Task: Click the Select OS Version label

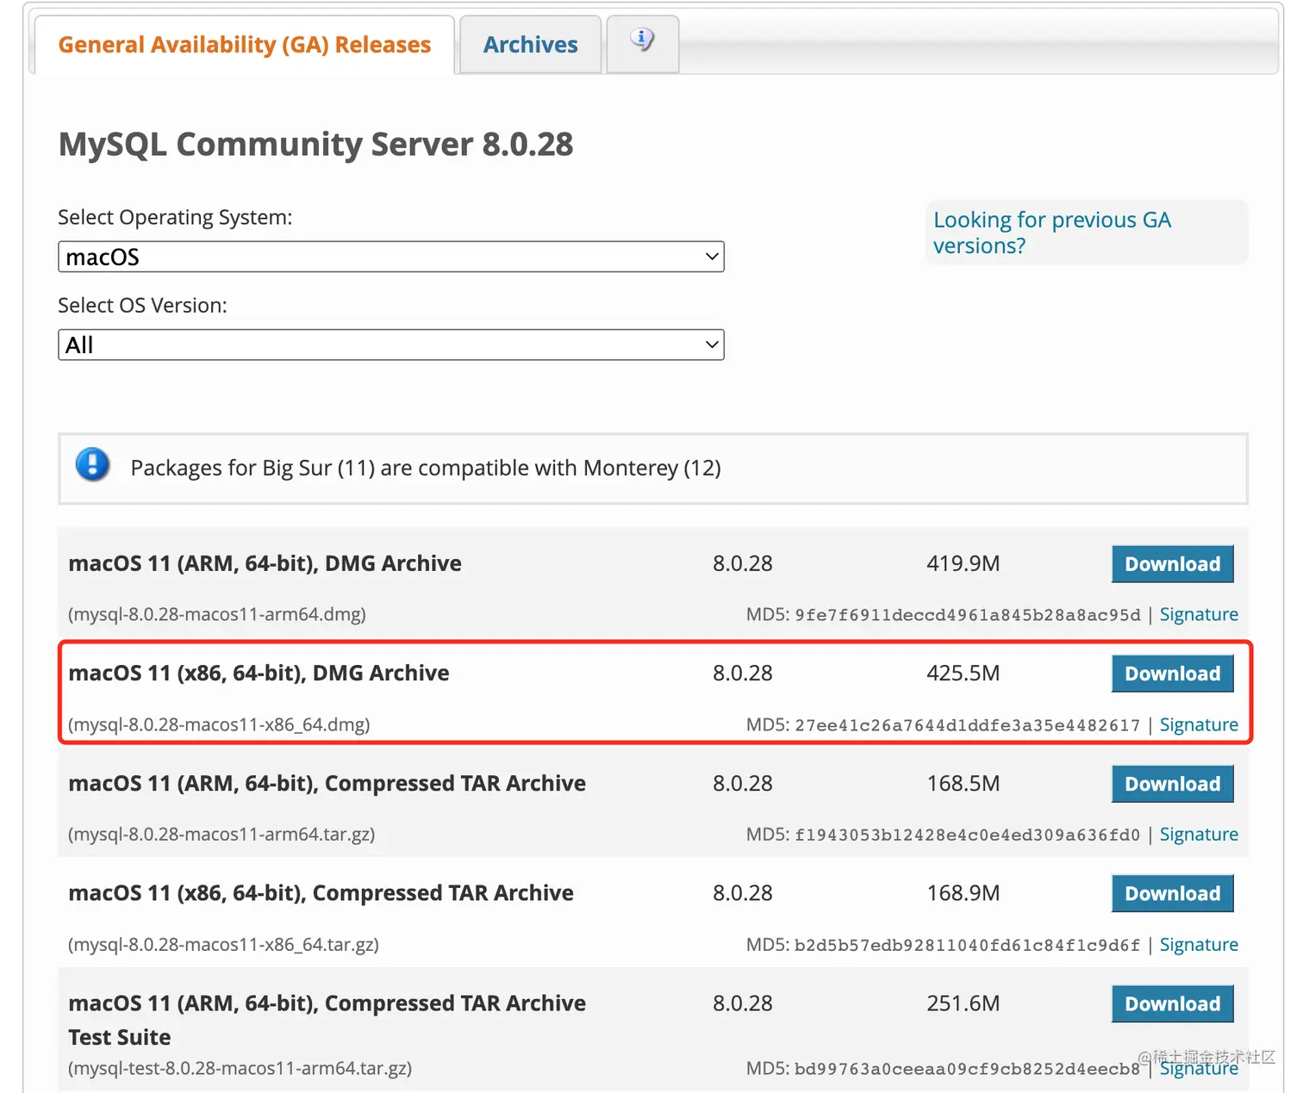Action: pyautogui.click(x=142, y=305)
